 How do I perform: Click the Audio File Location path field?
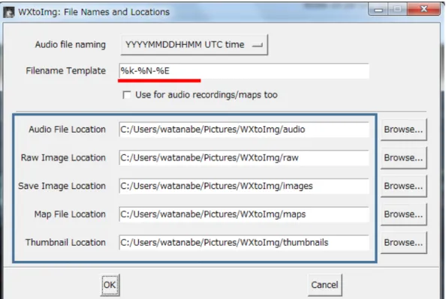pyautogui.click(x=244, y=130)
